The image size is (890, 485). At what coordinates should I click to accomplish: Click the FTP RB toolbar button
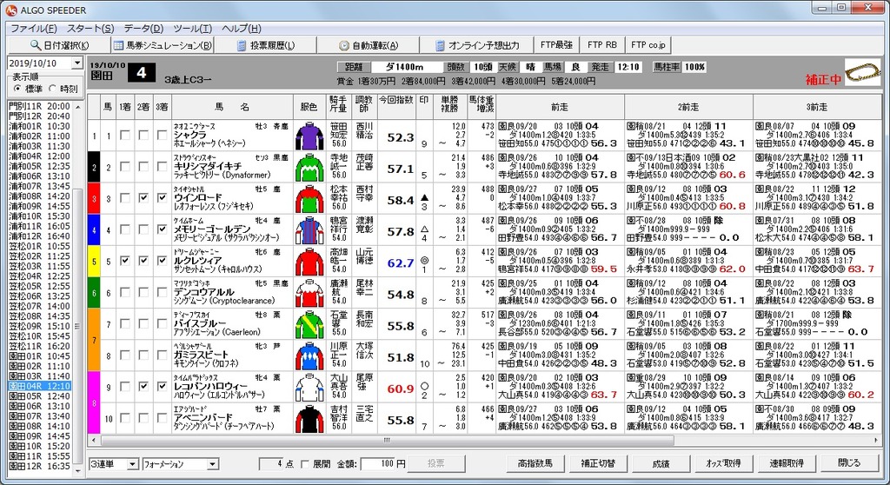click(x=601, y=45)
